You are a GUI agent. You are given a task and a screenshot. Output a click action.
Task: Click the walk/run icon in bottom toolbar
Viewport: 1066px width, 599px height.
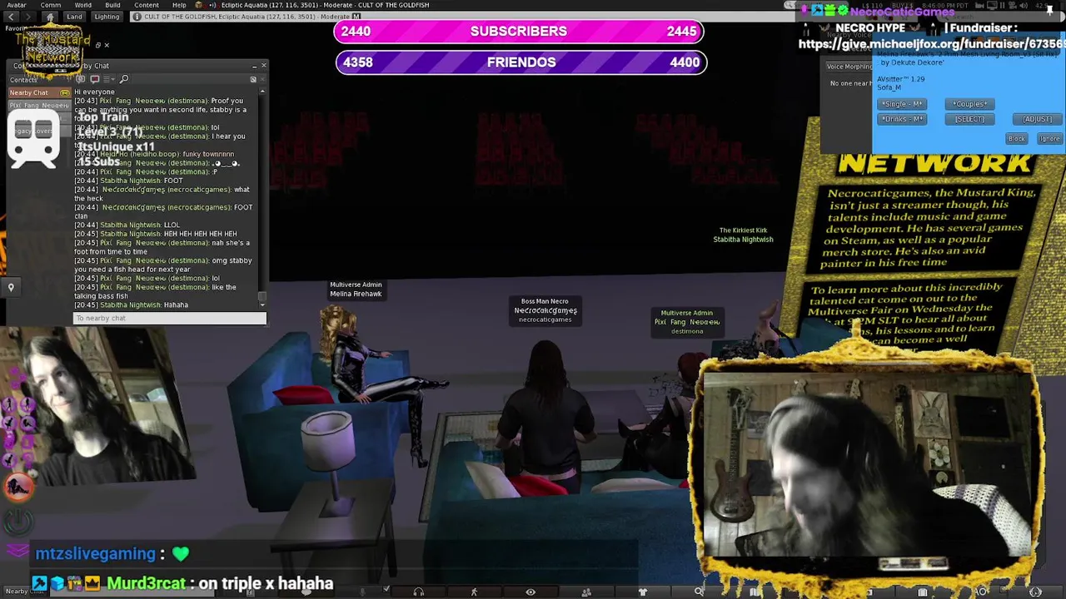[474, 592]
